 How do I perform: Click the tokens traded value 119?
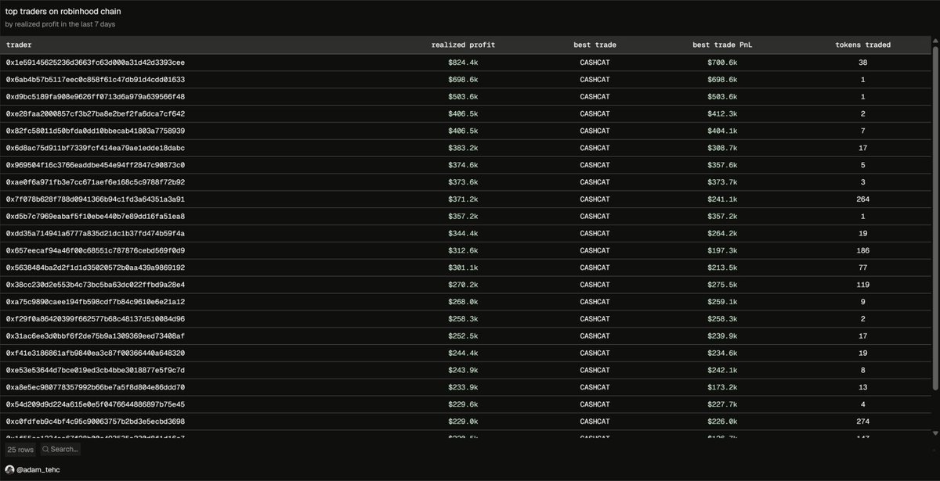(x=862, y=285)
